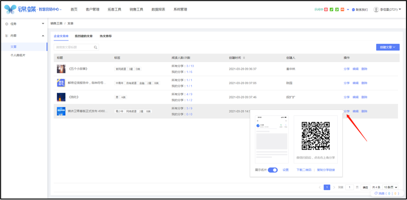Toggle the 展示名片 switch off

pos(272,170)
